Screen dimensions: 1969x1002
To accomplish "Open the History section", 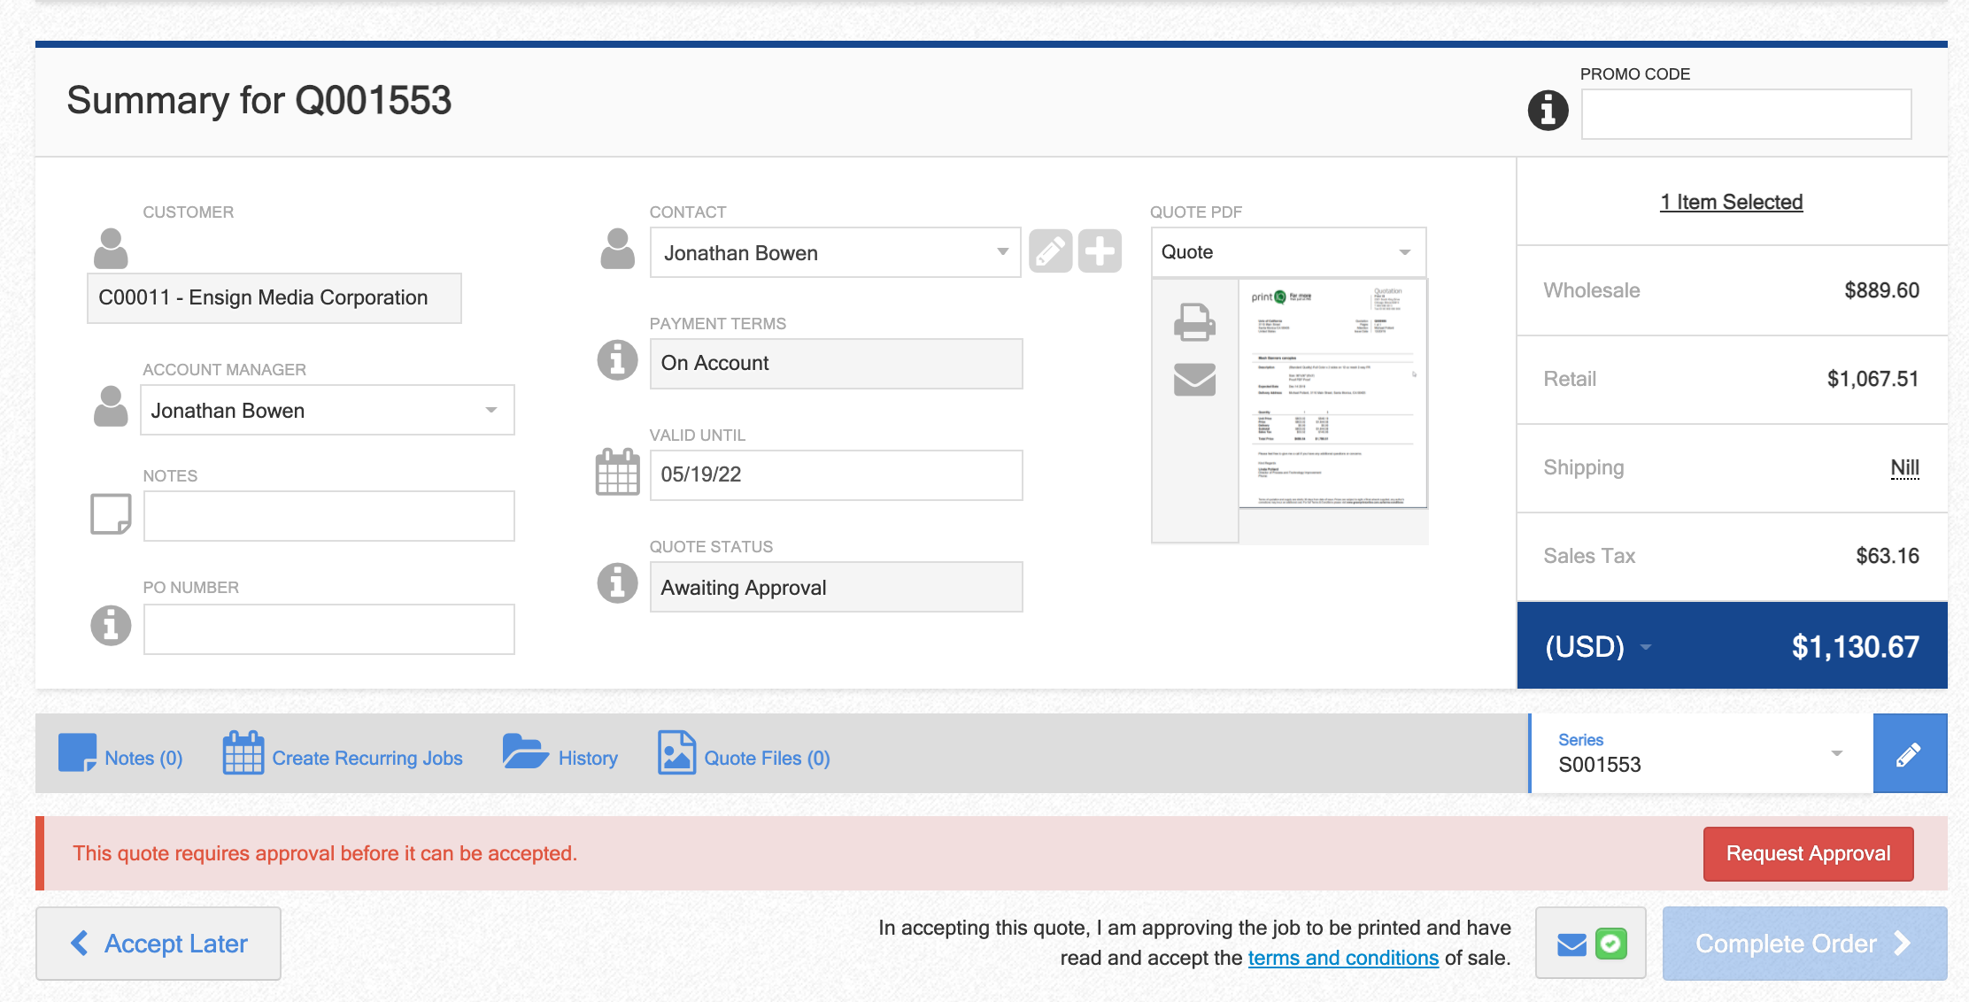I will tap(560, 756).
